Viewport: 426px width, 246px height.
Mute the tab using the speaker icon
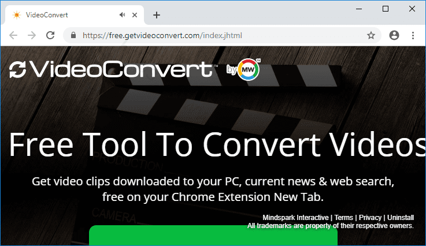click(x=123, y=15)
